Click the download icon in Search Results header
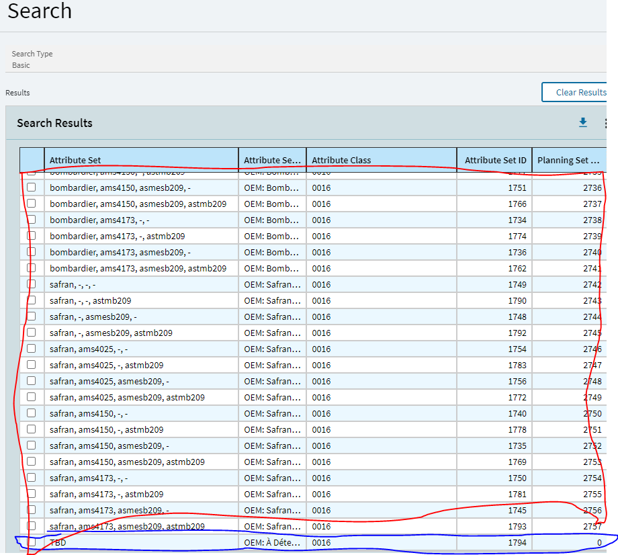 [x=582, y=122]
